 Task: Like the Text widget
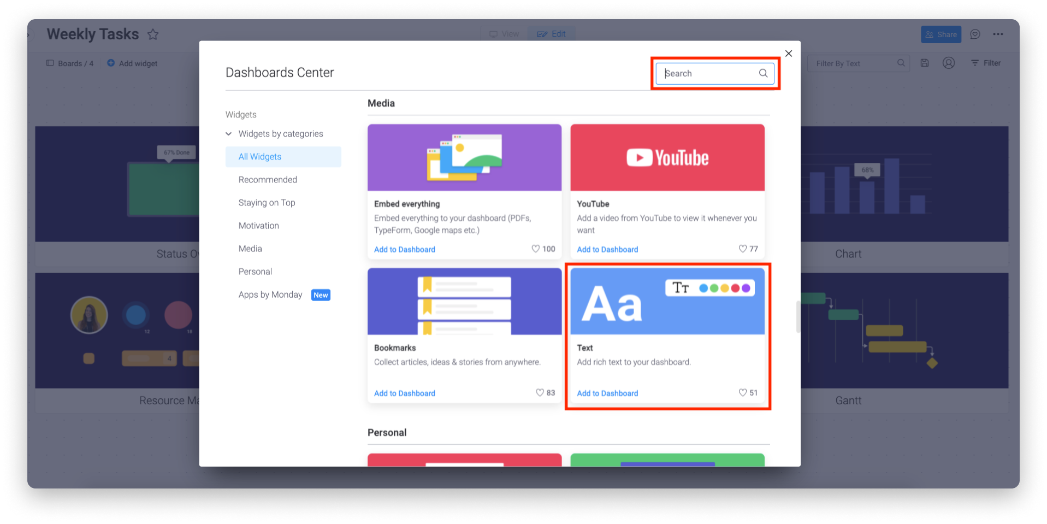tap(743, 392)
